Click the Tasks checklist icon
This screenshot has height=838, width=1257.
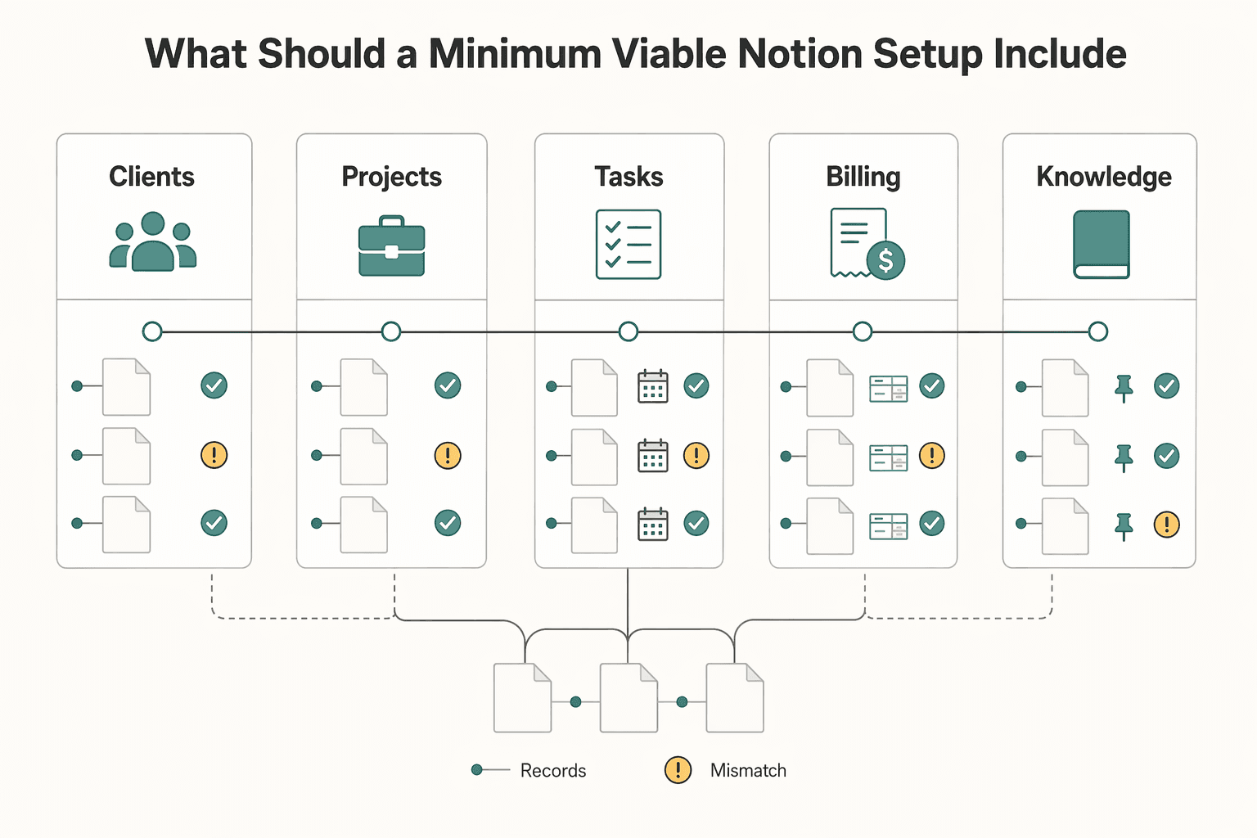pyautogui.click(x=628, y=245)
